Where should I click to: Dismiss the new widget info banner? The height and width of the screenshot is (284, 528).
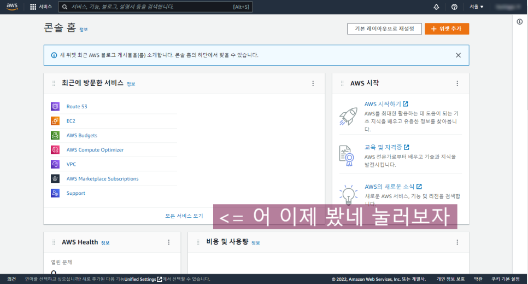click(458, 55)
